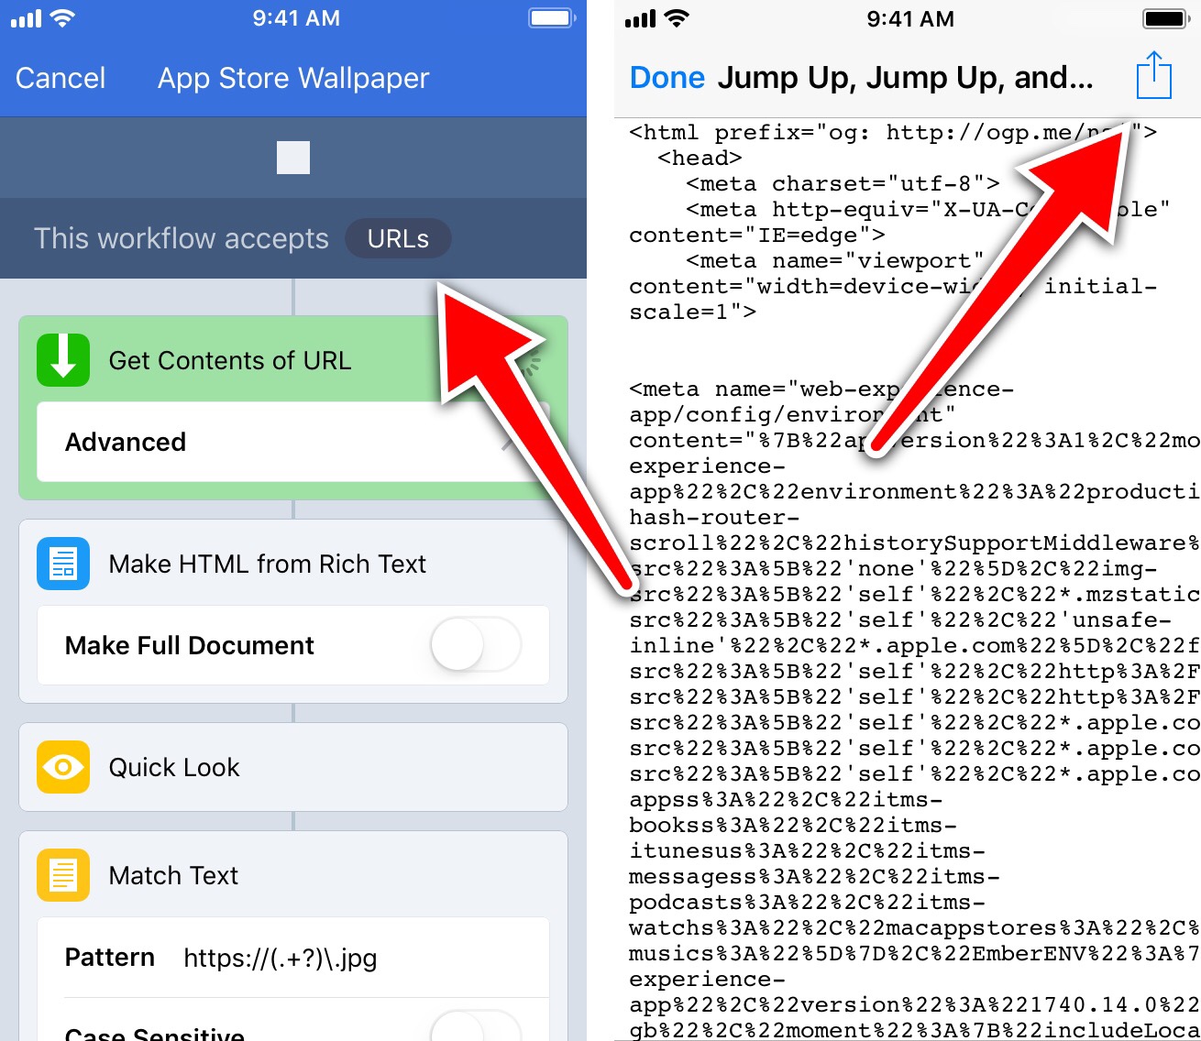Tap the left status bar cellular signal icon
The height and width of the screenshot is (1041, 1201).
26,18
